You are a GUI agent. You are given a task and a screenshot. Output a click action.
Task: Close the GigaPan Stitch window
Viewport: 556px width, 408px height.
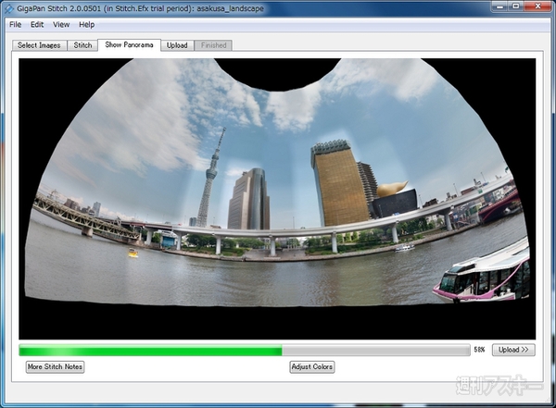537,6
